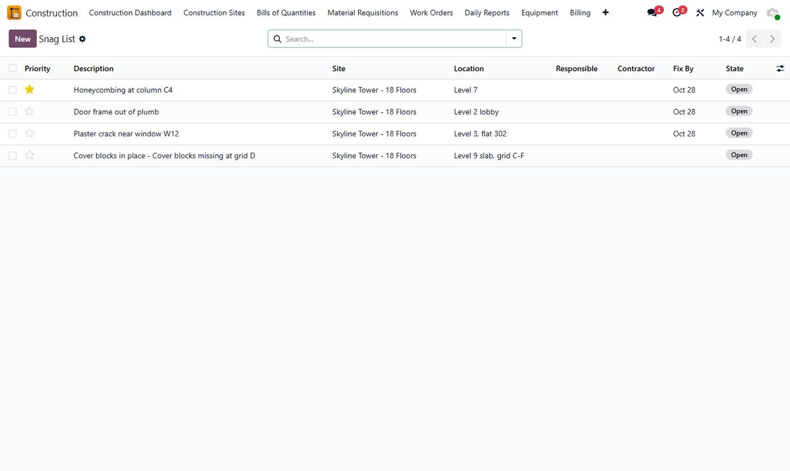
Task: Open Snag List settings gear
Action: click(82, 39)
